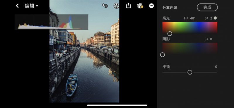Viewport: 234px width, 108px height.
Task: Click the 平衡 label
Action: (x=166, y=66)
